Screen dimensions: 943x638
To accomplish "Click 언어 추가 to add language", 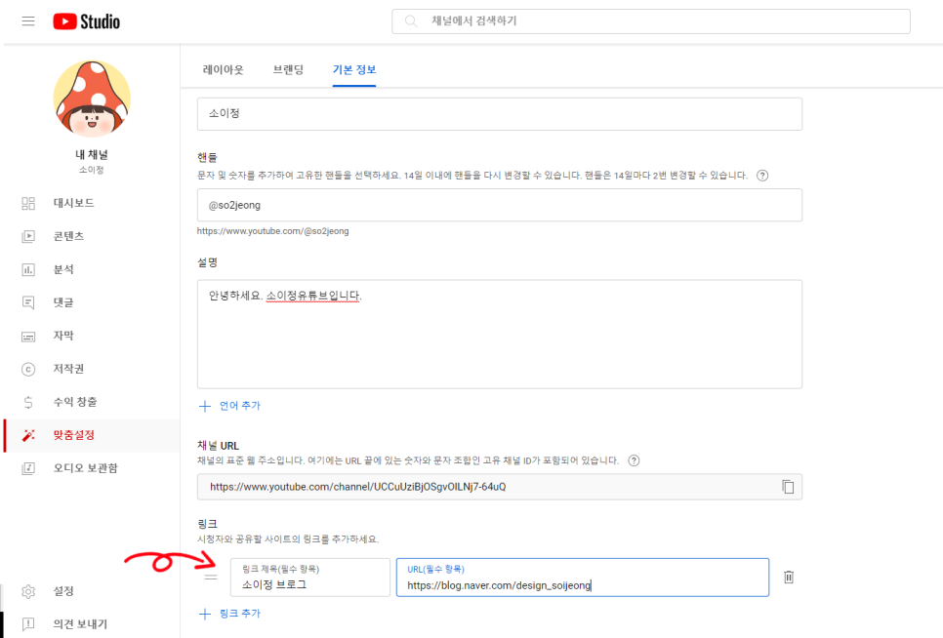I will [x=230, y=405].
